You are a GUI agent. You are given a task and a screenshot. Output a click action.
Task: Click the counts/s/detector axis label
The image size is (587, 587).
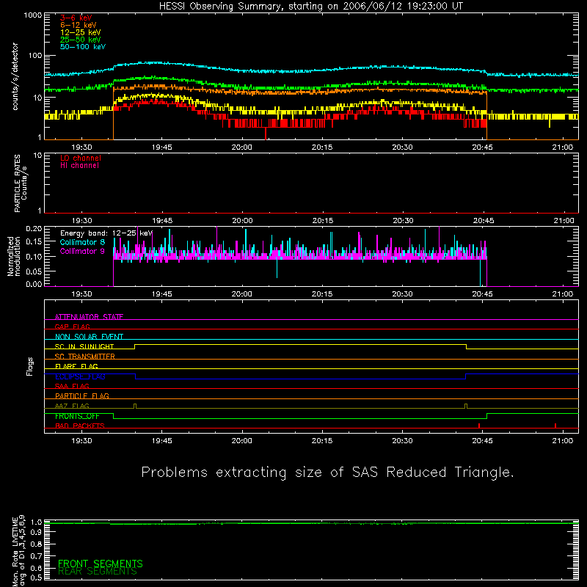15,76
